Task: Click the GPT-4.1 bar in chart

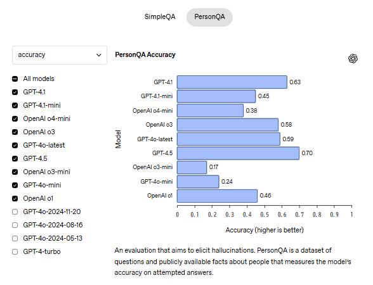Action: pos(232,82)
